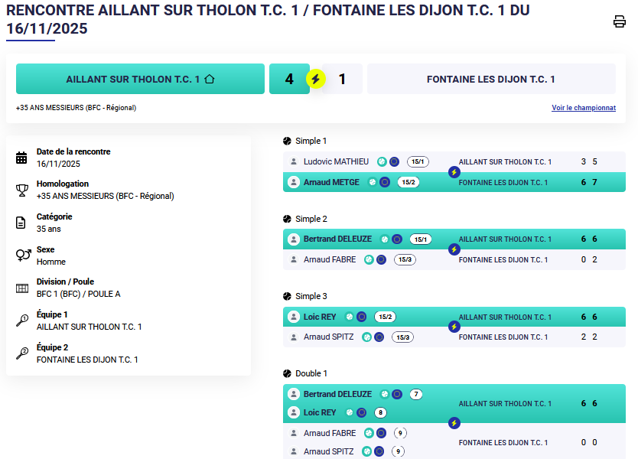Click player name Arnaud FABRE in Simple 2
This screenshot has height=459, width=638.
(x=329, y=259)
